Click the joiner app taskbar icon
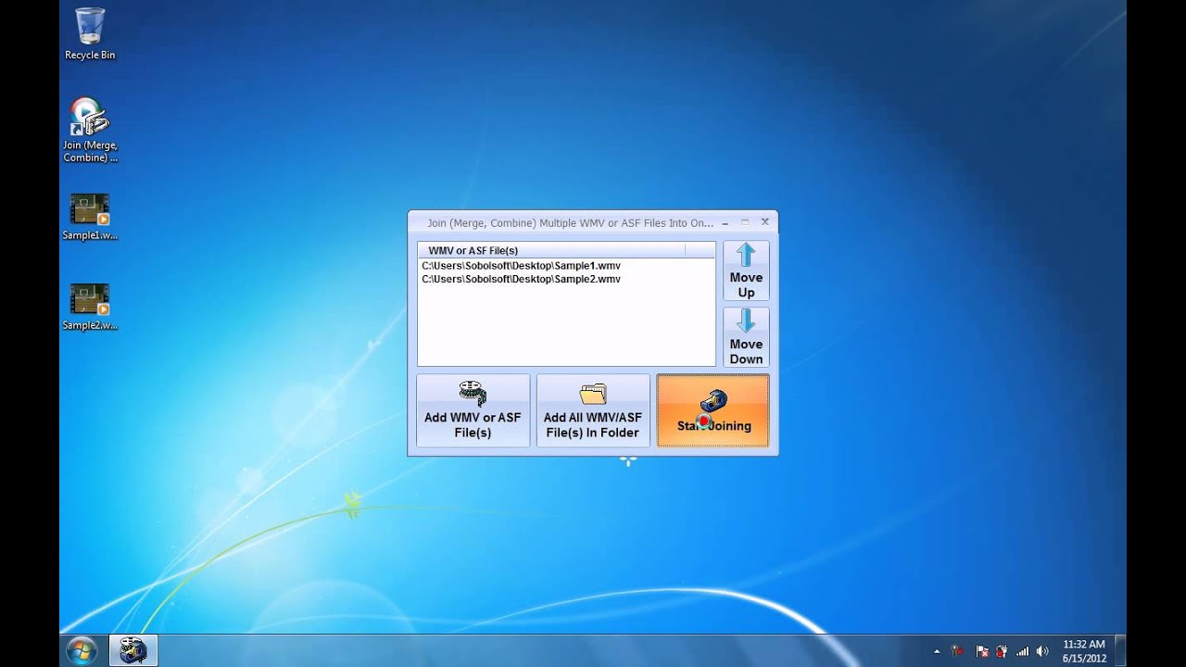 click(x=133, y=650)
